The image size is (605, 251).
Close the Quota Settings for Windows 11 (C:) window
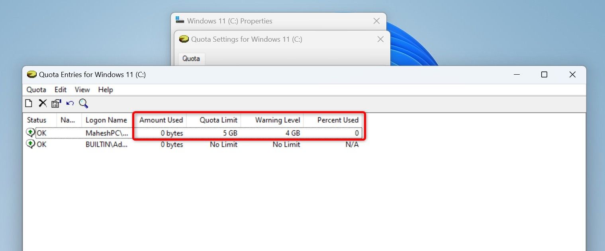[380, 39]
